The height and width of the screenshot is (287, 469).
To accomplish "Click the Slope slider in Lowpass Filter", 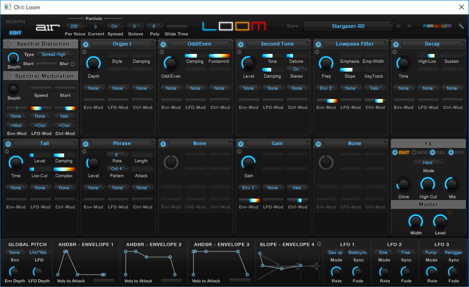I will point(351,70).
